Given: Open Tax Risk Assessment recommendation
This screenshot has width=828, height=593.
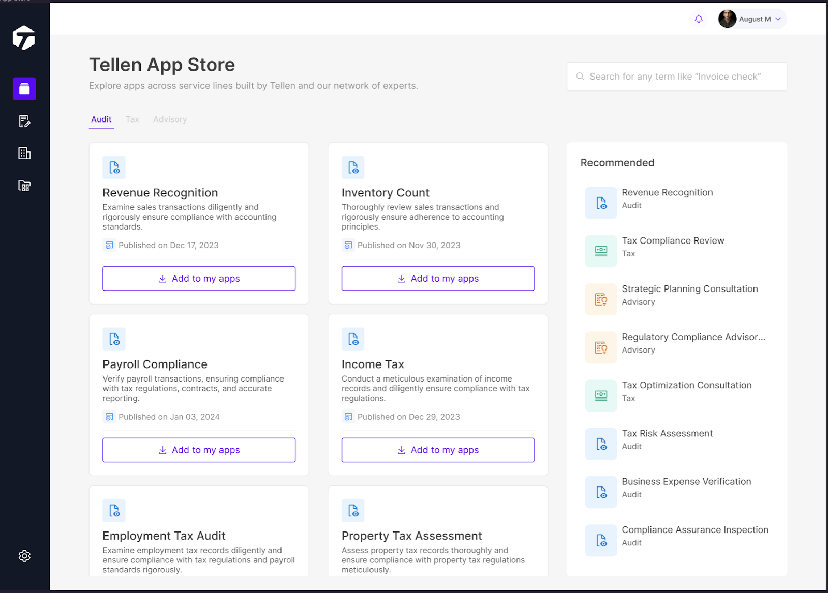Looking at the screenshot, I should coord(667,433).
